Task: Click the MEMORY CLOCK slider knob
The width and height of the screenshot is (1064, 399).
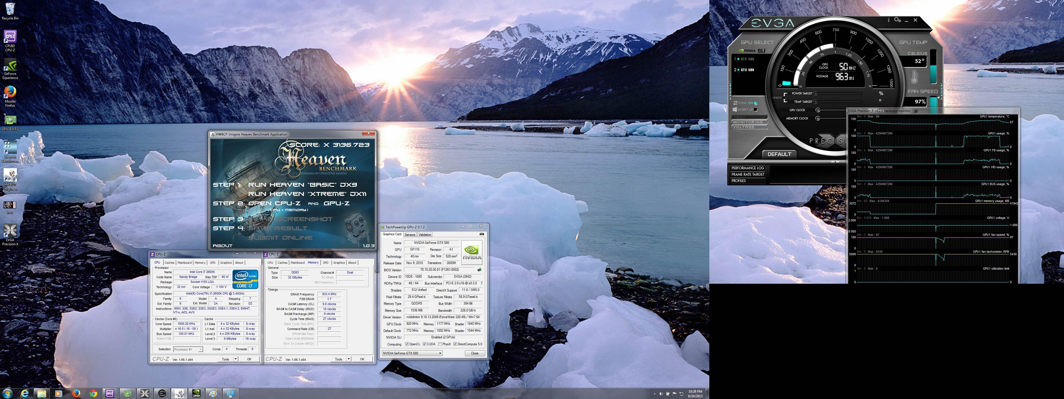Action: [x=817, y=118]
